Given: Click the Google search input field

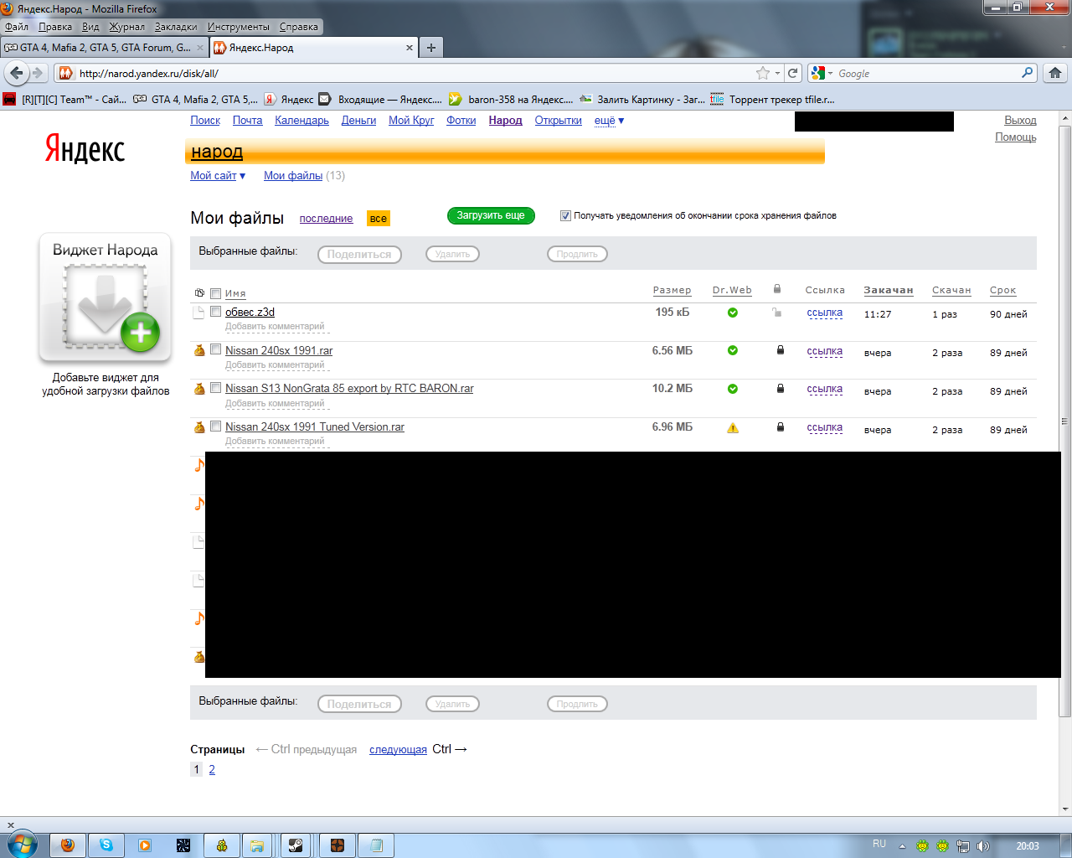Looking at the screenshot, I should point(928,73).
